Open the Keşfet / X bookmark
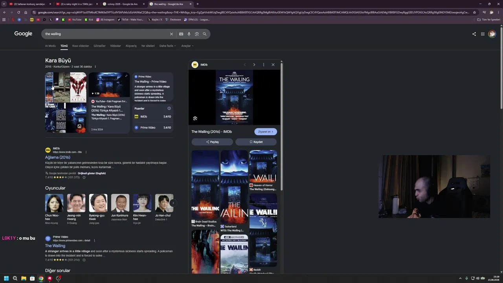This screenshot has width=503, height=283. coord(155,20)
